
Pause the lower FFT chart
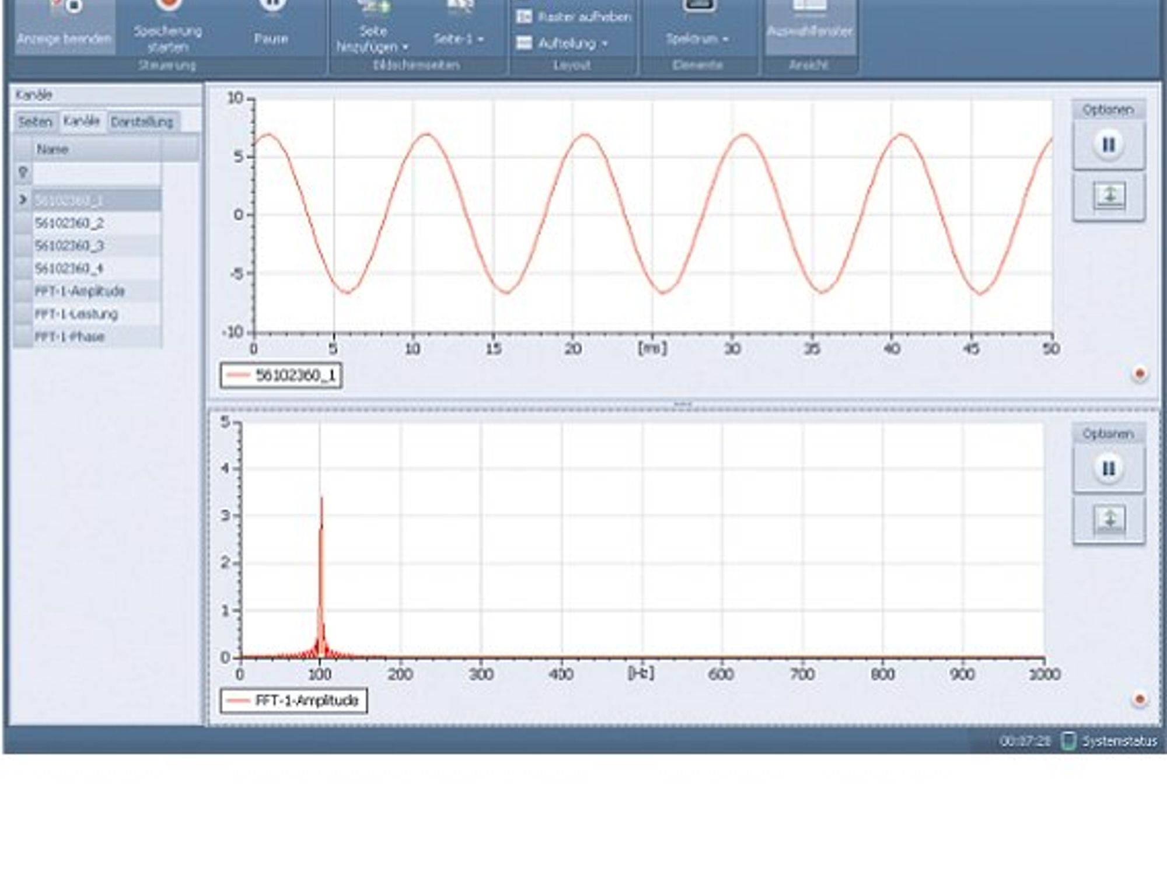pos(1109,468)
